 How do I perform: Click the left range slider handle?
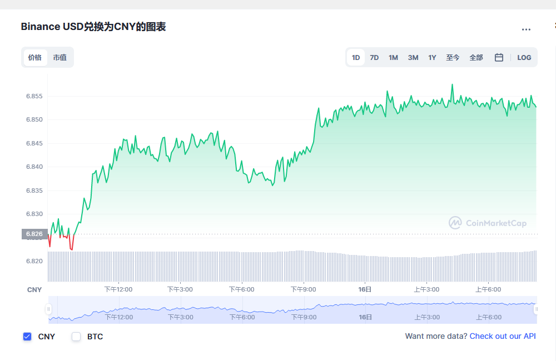48,309
